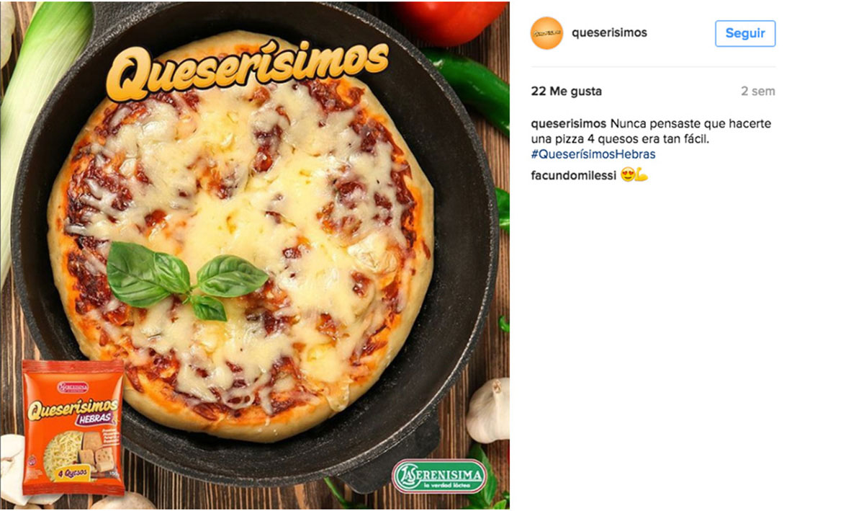The height and width of the screenshot is (511, 864).
Task: Click the red tomato in the photo corner
Action: click(451, 22)
